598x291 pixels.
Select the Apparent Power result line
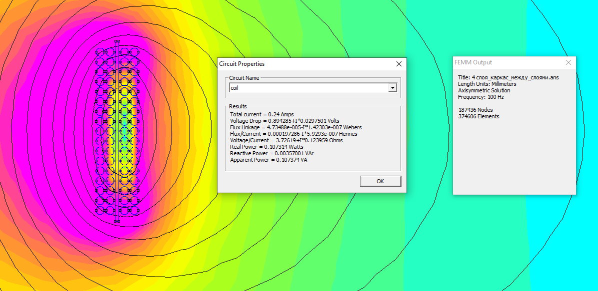(268, 160)
